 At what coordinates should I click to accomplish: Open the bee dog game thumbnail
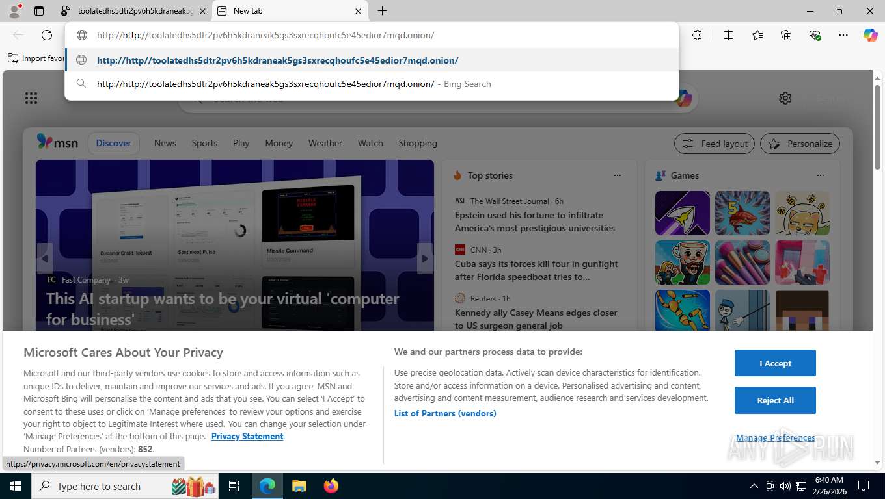pyautogui.click(x=802, y=213)
